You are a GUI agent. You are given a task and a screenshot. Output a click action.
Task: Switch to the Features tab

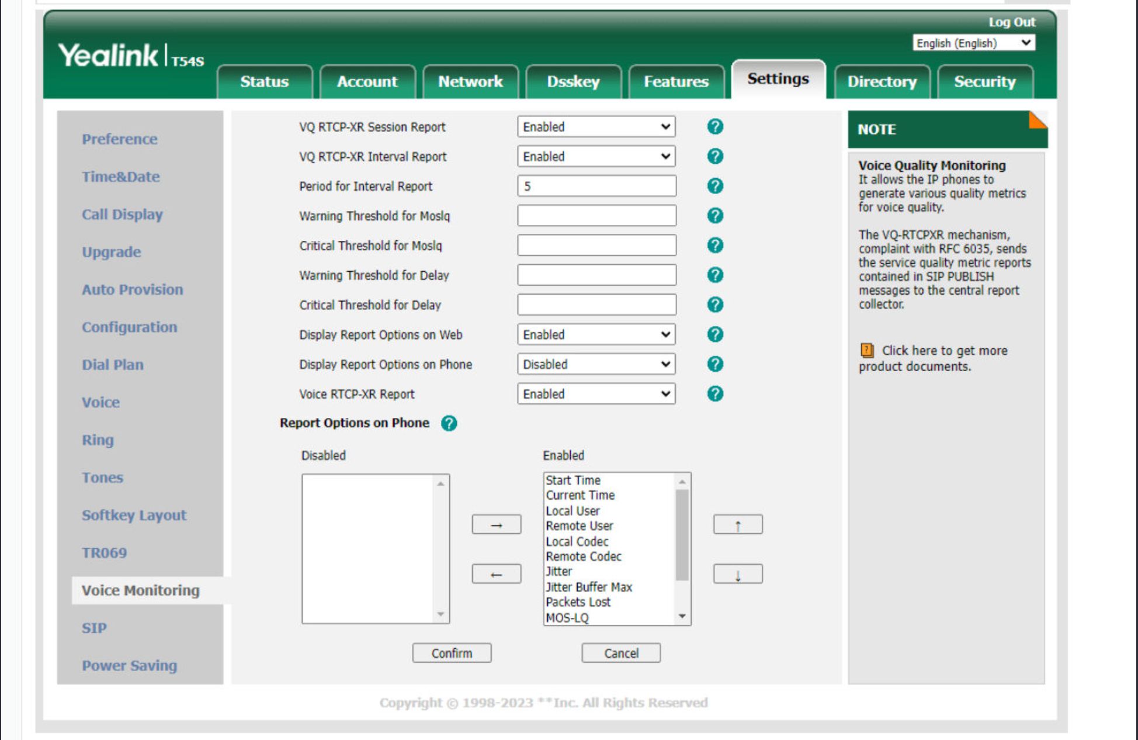tap(676, 82)
